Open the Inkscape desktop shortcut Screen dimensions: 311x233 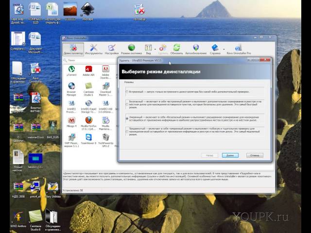coord(87,12)
